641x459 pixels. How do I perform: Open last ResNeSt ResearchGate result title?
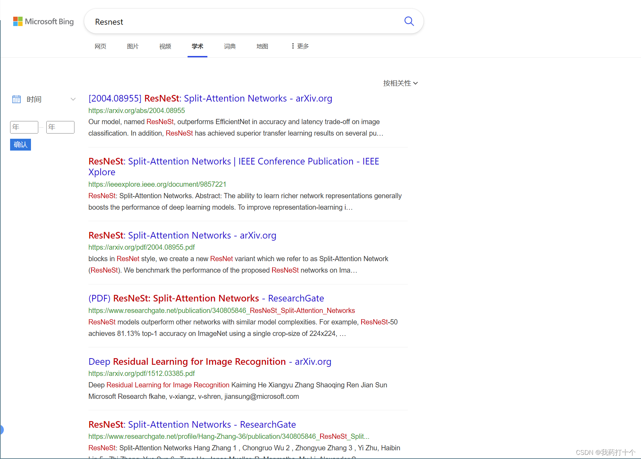(x=192, y=425)
